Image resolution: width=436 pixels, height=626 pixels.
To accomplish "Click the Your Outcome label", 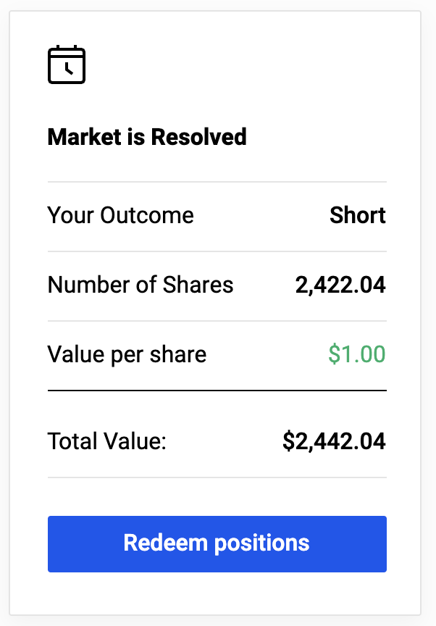I will [x=120, y=215].
